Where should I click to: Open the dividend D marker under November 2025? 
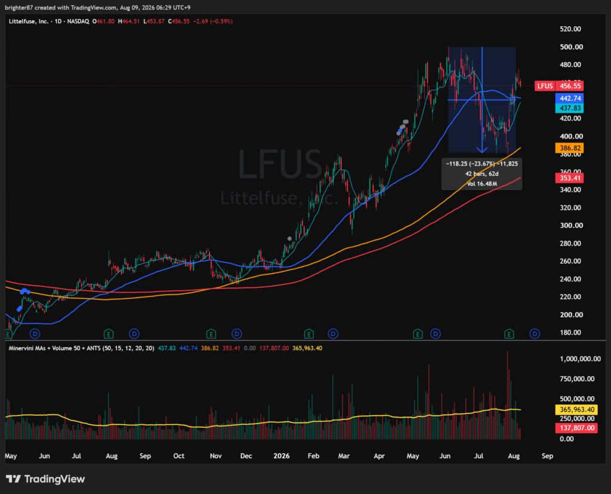(236, 334)
